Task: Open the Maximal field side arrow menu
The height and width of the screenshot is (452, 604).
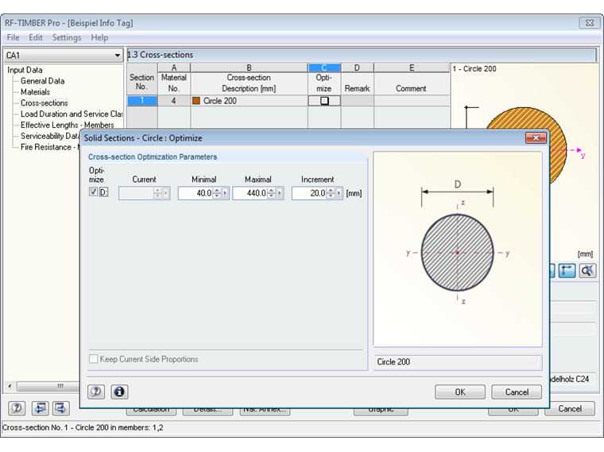Action: point(280,193)
